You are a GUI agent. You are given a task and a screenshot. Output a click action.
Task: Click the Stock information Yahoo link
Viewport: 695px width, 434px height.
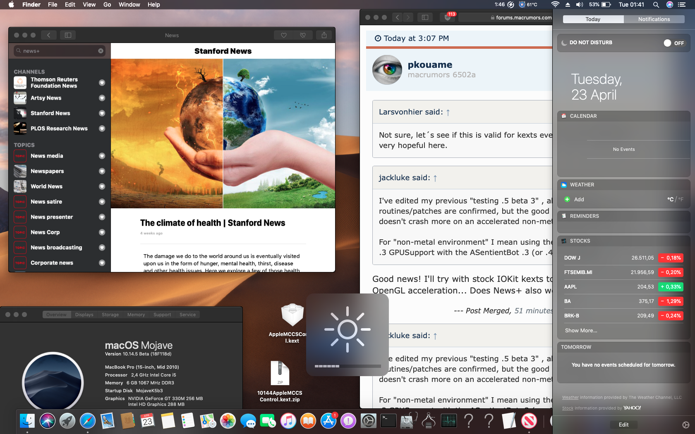coord(568,408)
